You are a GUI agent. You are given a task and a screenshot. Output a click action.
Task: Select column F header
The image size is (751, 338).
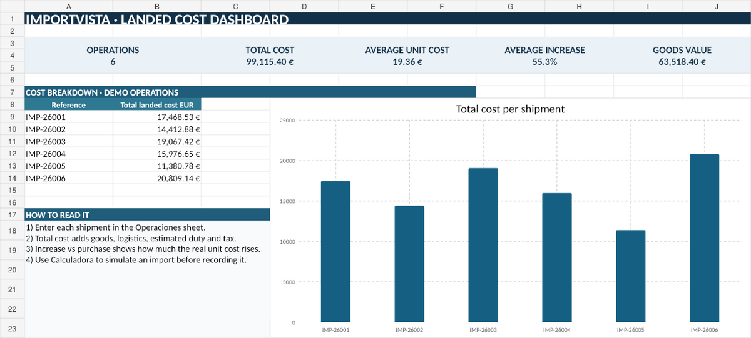442,6
